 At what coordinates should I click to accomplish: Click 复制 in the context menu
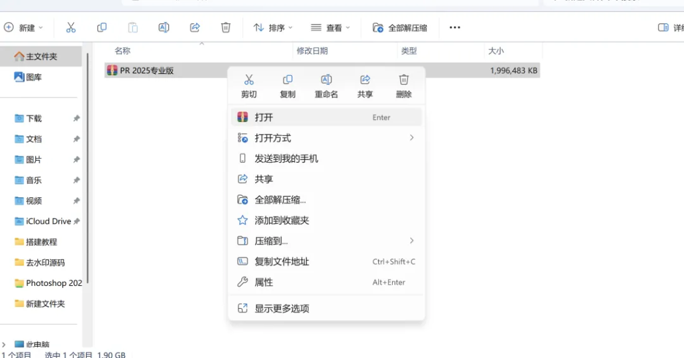coord(287,86)
